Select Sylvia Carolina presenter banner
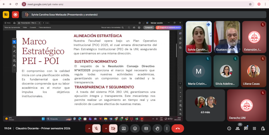Screen dimensions: 269x135 [x=64, y=15]
